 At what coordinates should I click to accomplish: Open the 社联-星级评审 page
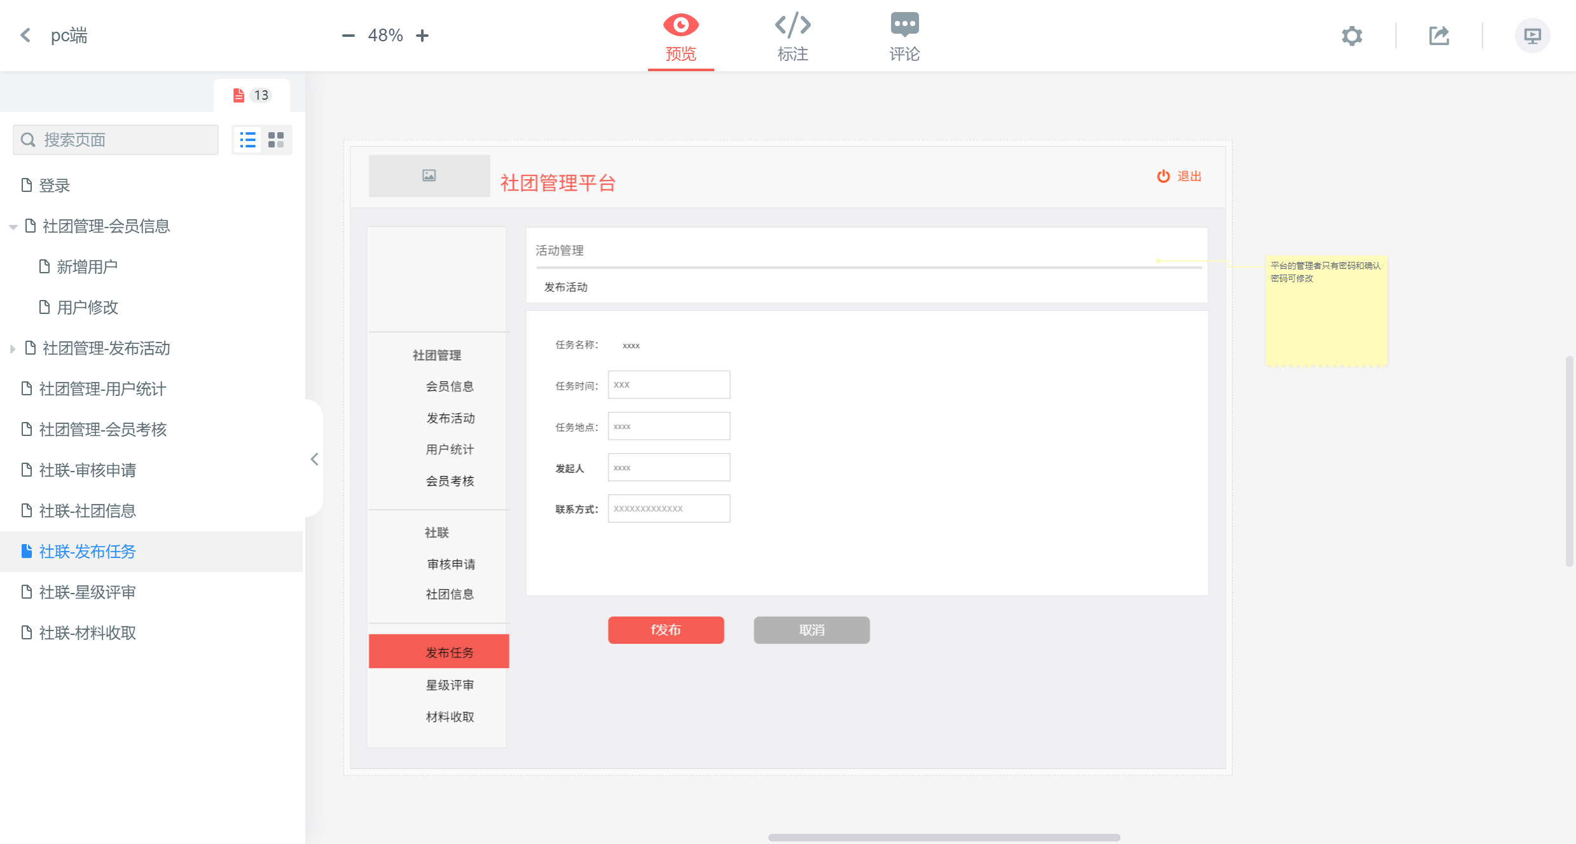click(x=87, y=592)
